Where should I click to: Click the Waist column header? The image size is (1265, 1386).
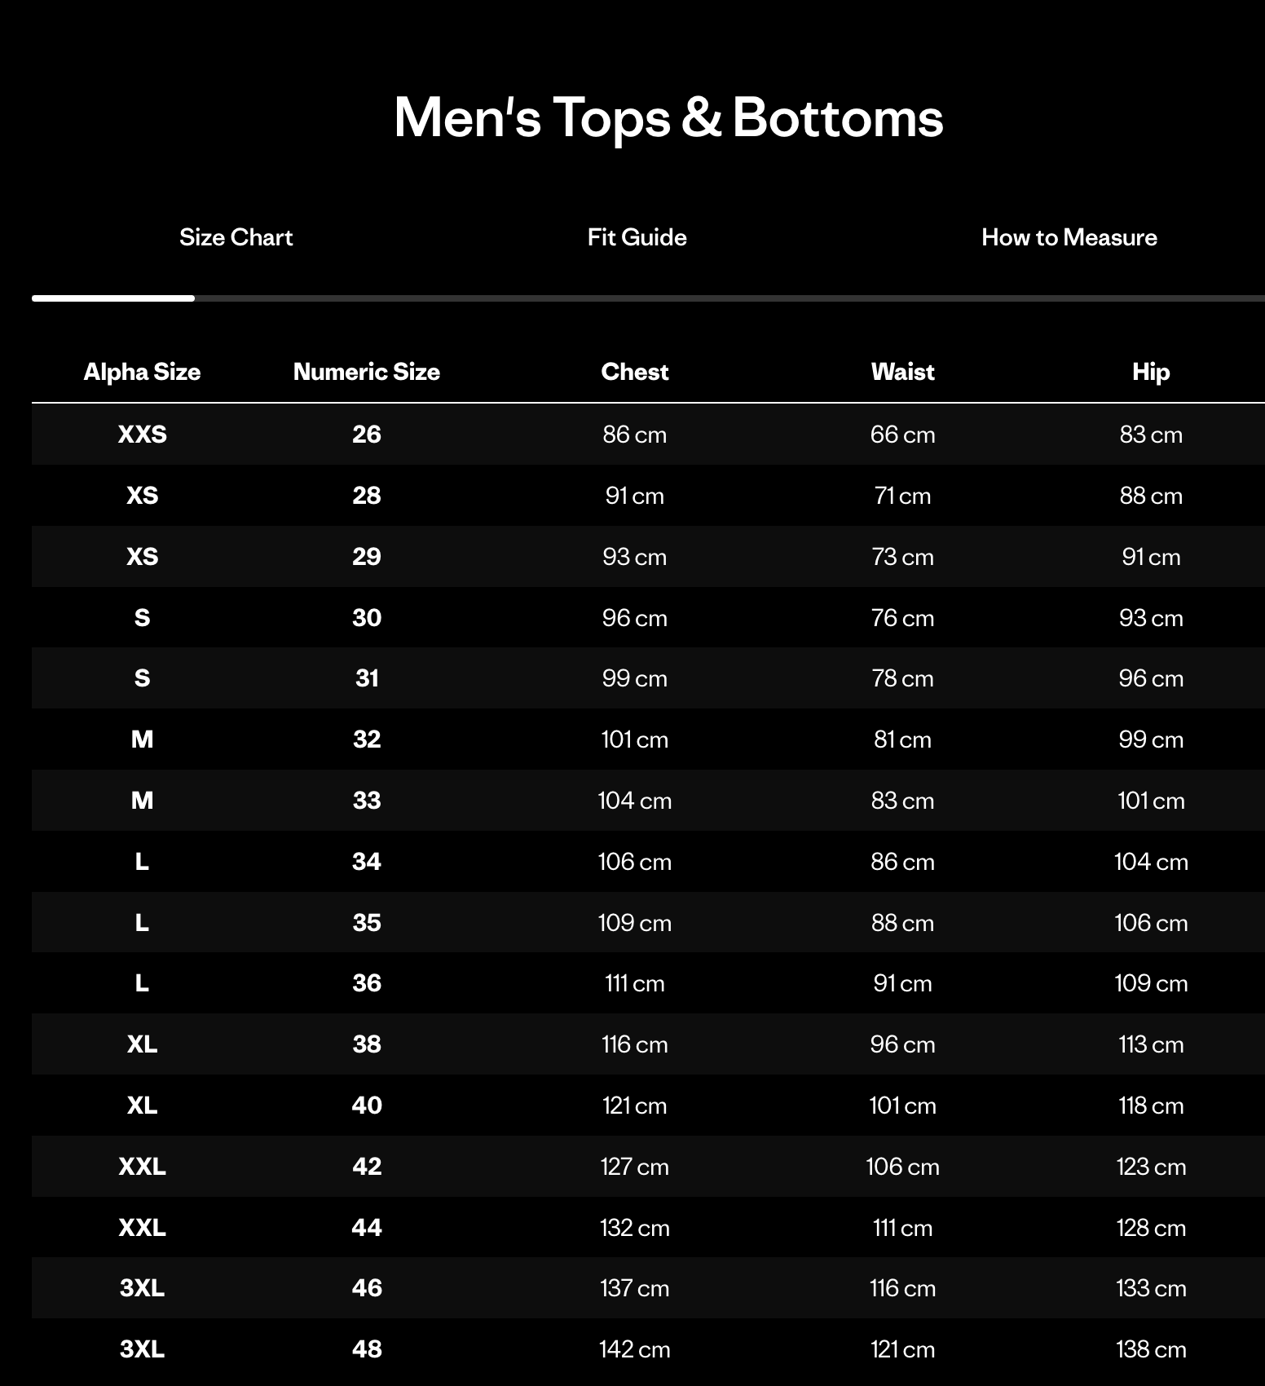(x=902, y=372)
